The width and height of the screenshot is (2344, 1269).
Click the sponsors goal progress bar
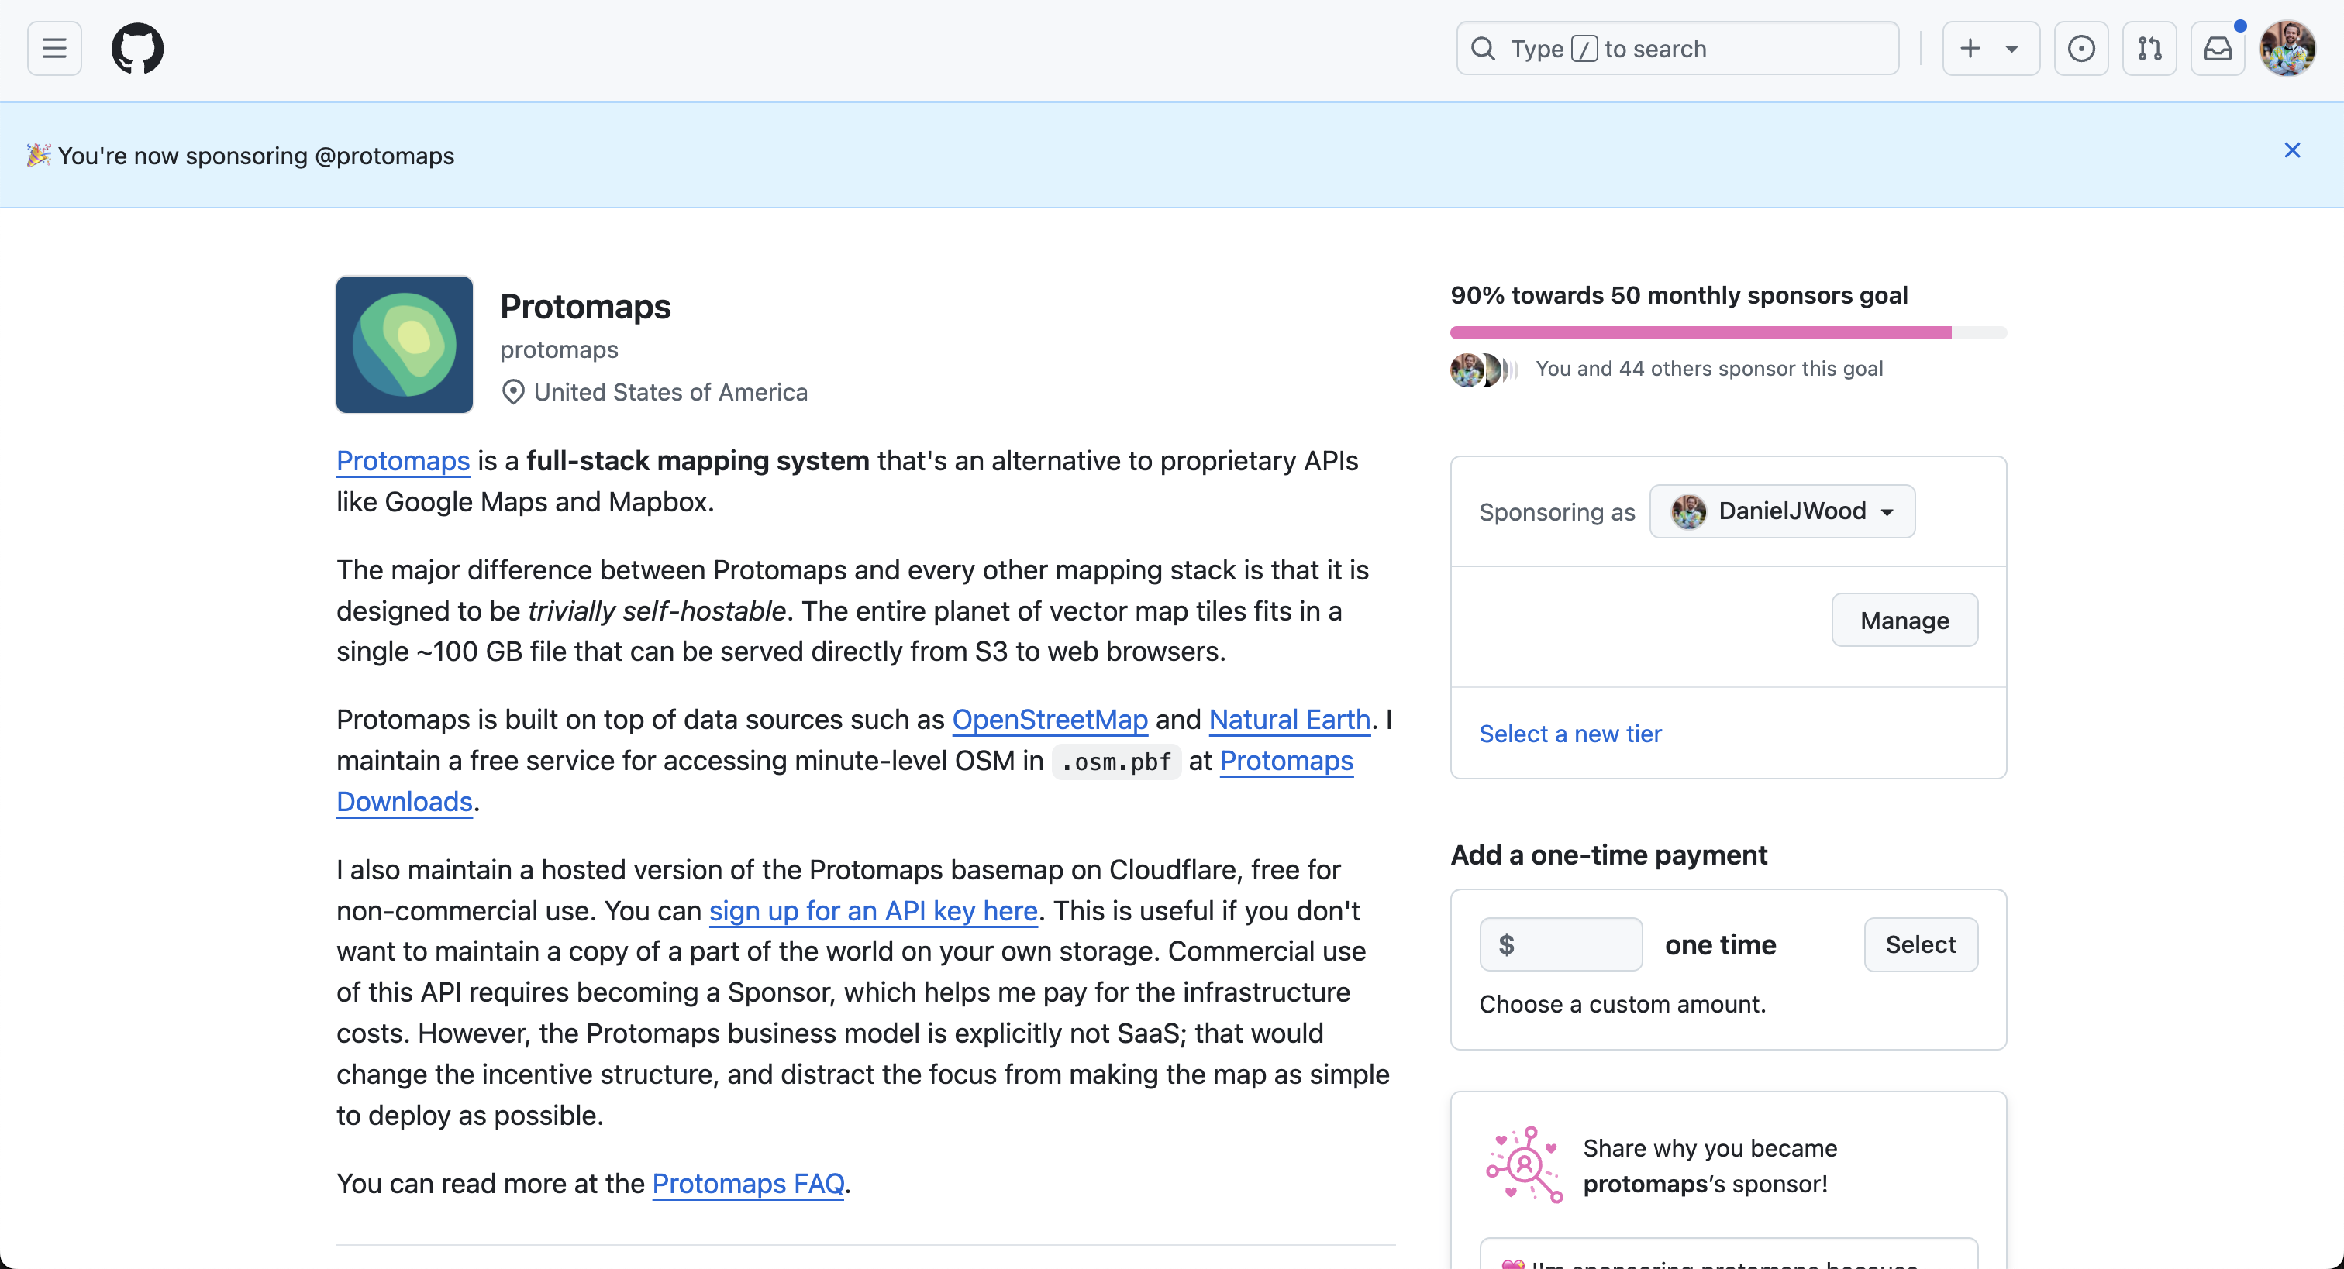coord(1728,333)
